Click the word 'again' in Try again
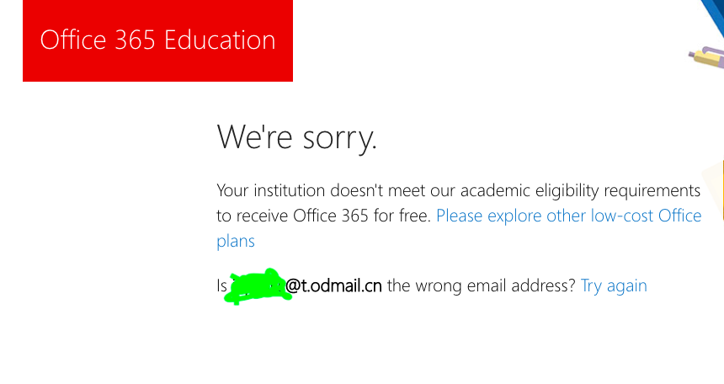724x384 pixels. 626,285
